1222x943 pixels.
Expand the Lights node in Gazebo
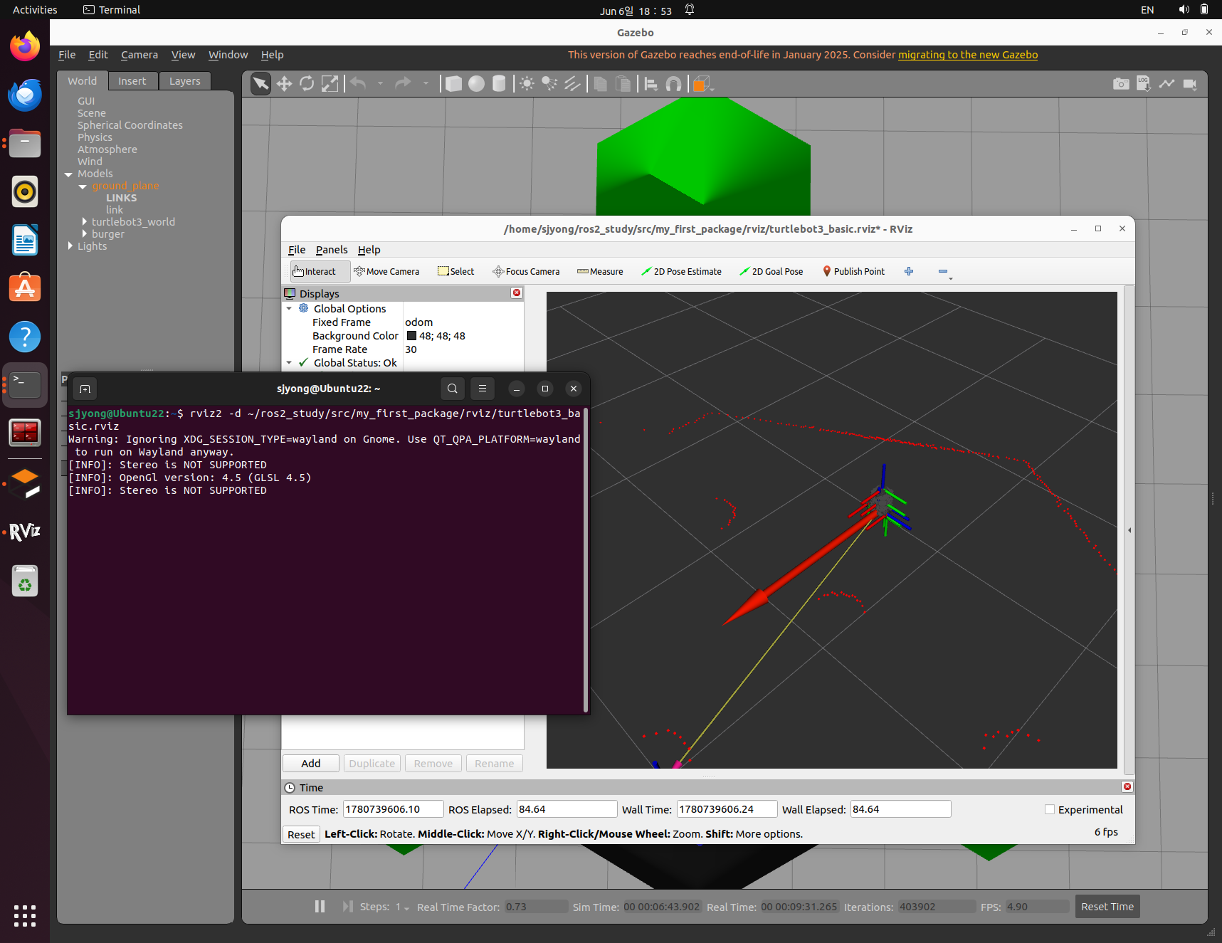(x=70, y=246)
